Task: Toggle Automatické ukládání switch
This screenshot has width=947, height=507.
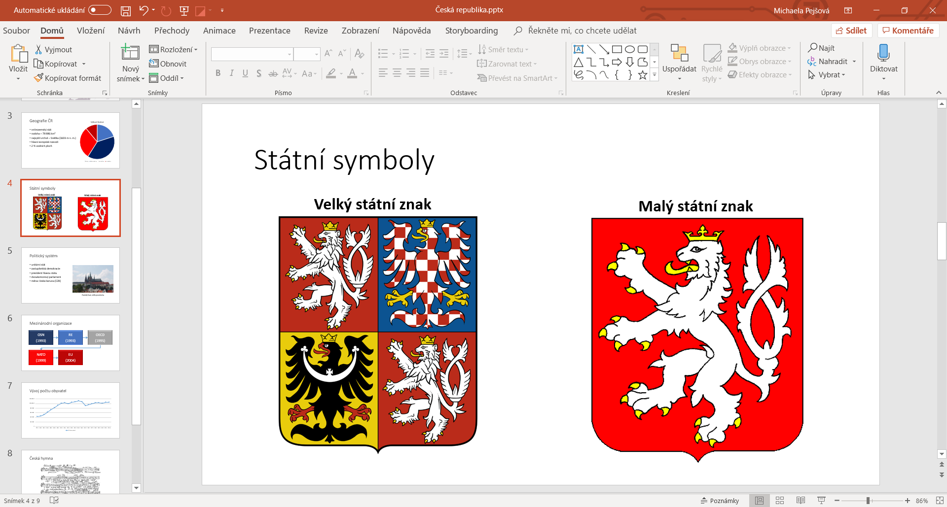Action: [100, 10]
